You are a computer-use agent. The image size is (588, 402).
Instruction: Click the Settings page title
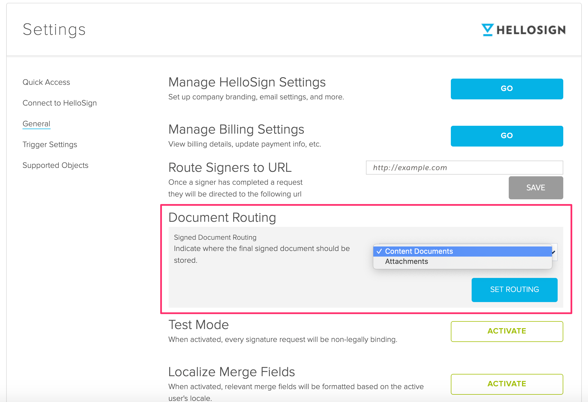pyautogui.click(x=54, y=29)
